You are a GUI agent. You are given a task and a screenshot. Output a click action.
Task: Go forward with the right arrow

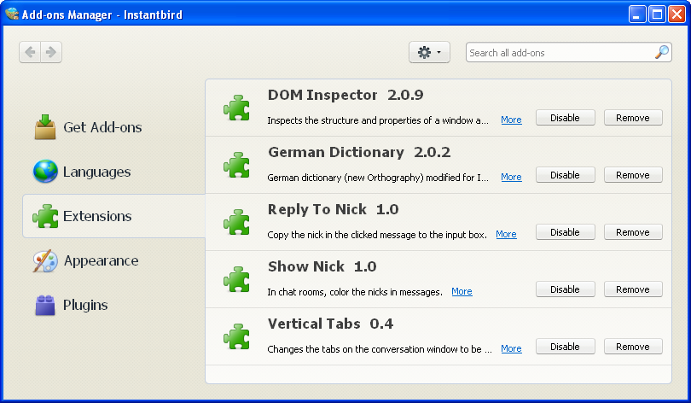click(51, 52)
